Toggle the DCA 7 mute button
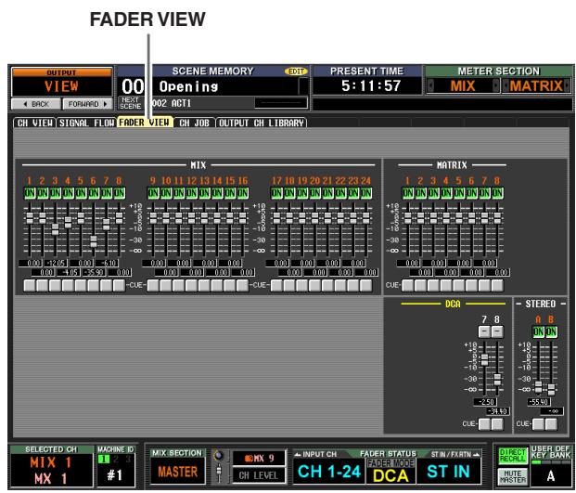This screenshot has width=576, height=493. pyautogui.click(x=484, y=331)
